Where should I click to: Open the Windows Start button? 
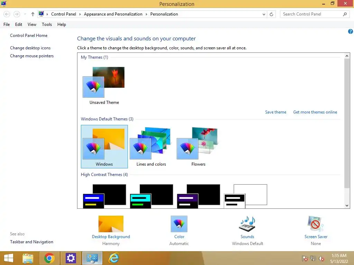pos(9,258)
